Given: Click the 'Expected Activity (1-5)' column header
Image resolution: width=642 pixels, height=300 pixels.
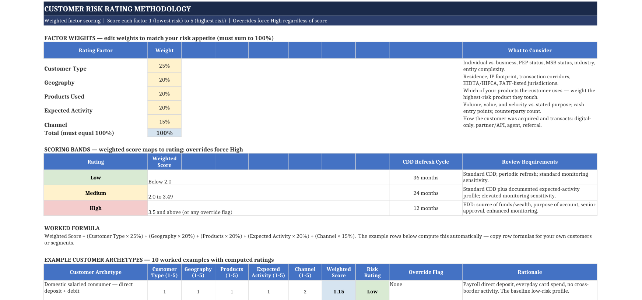Looking at the screenshot, I should click(269, 272).
